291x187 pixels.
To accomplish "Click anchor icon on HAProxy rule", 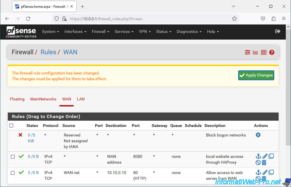I will (258, 156).
